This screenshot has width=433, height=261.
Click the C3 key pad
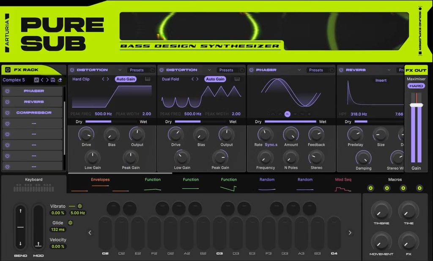219,233
